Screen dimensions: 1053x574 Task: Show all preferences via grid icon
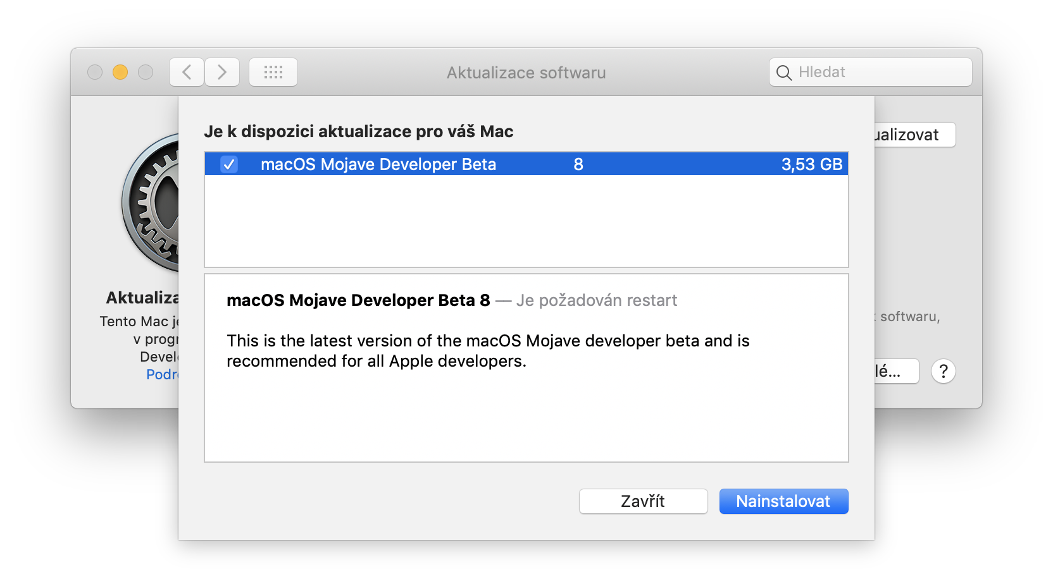pos(273,72)
